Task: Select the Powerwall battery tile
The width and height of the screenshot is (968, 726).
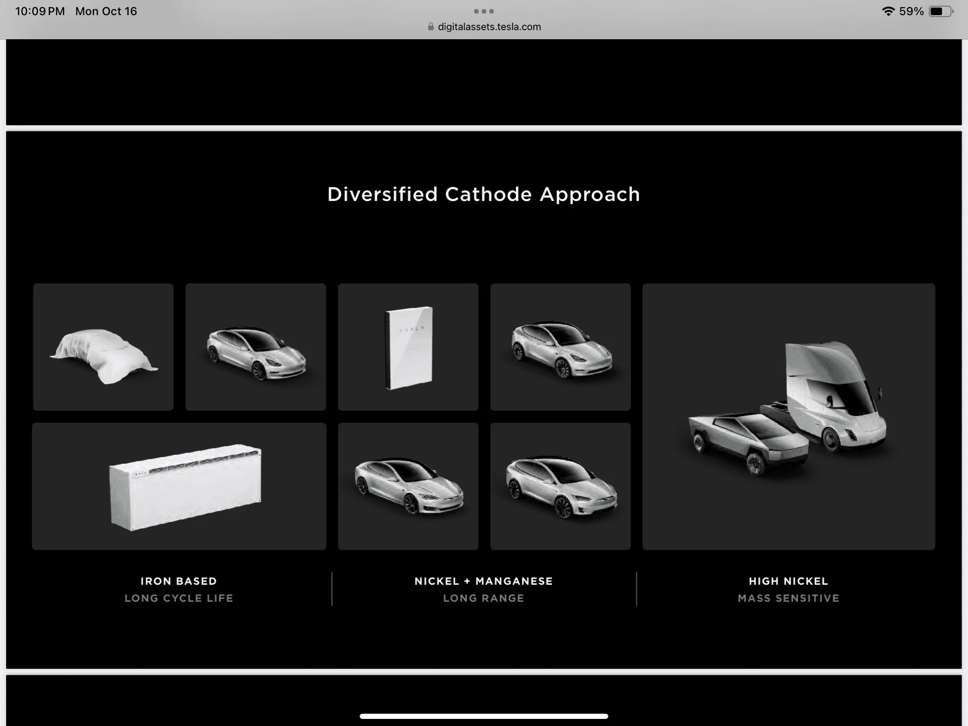Action: coord(408,347)
